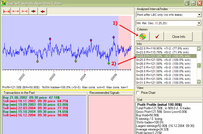Maximize the Algorithm Editor window
203x134 pixels.
click(x=193, y=3)
